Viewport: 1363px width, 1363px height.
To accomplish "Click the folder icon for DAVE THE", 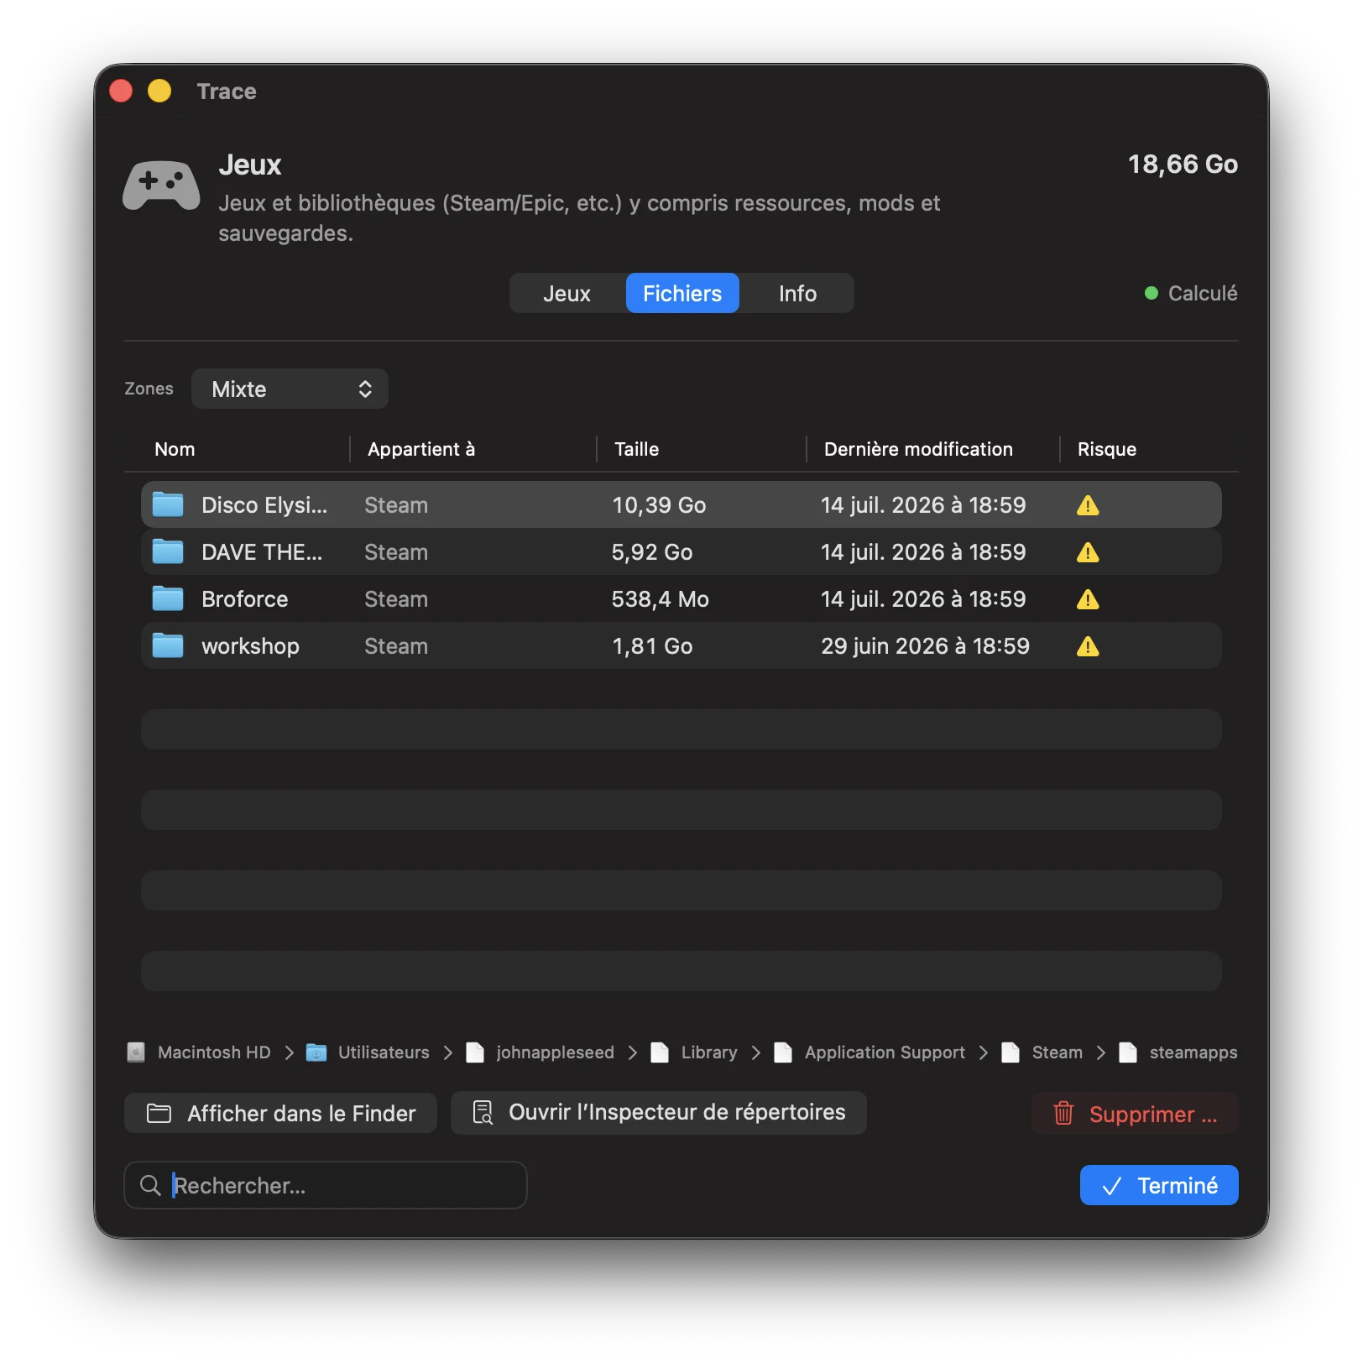I will (168, 551).
